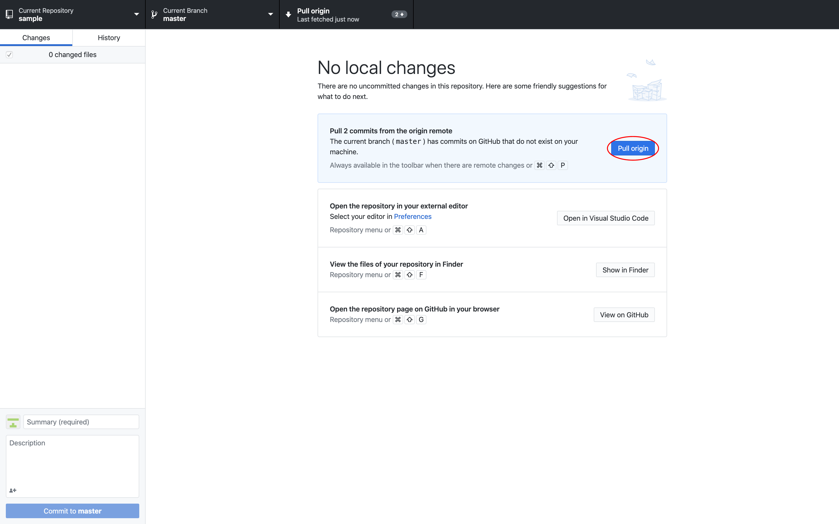Click the G shortcut key label
Viewport: 839px width, 524px height.
[x=421, y=320]
